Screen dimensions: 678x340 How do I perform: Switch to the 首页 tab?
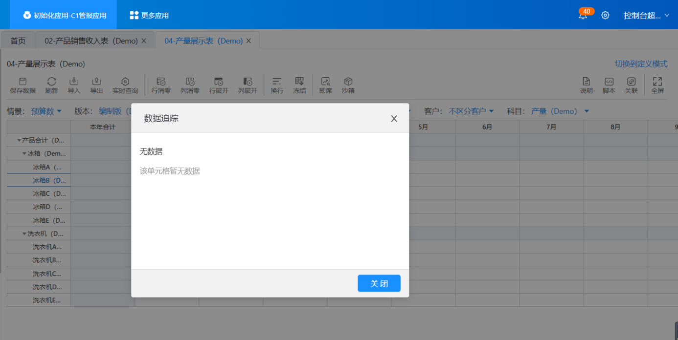point(18,41)
